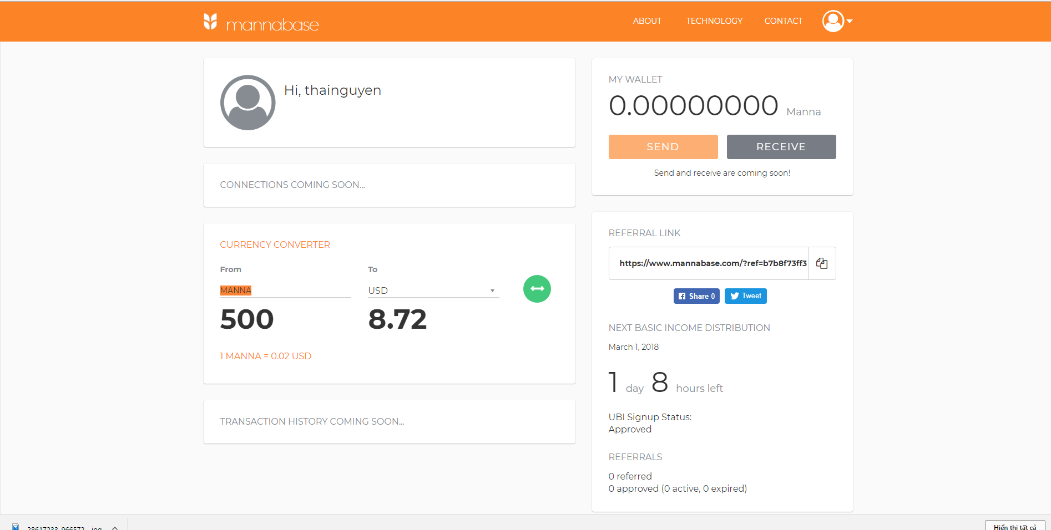Click the large profile picture beside greeting
Image resolution: width=1051 pixels, height=530 pixels.
[247, 103]
